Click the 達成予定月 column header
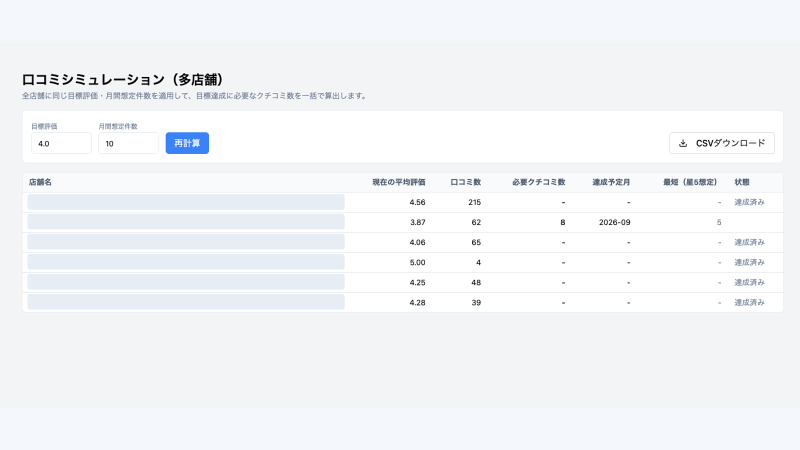 (611, 182)
